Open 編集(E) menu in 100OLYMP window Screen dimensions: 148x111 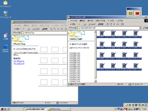point(82,21)
